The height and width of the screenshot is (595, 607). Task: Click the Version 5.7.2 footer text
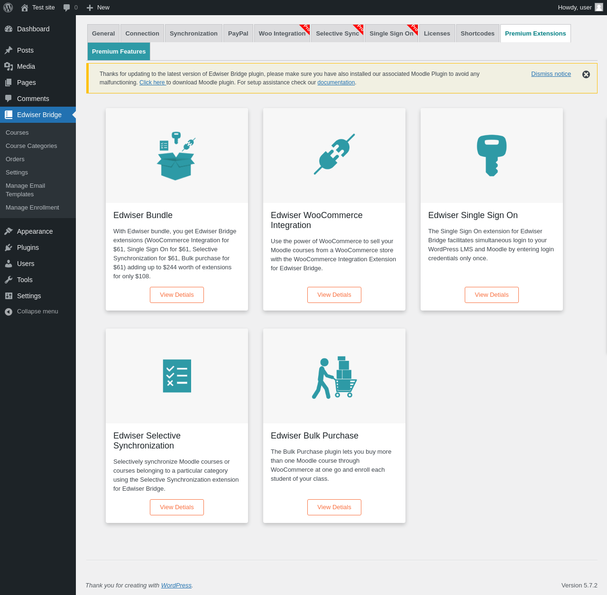point(579,586)
